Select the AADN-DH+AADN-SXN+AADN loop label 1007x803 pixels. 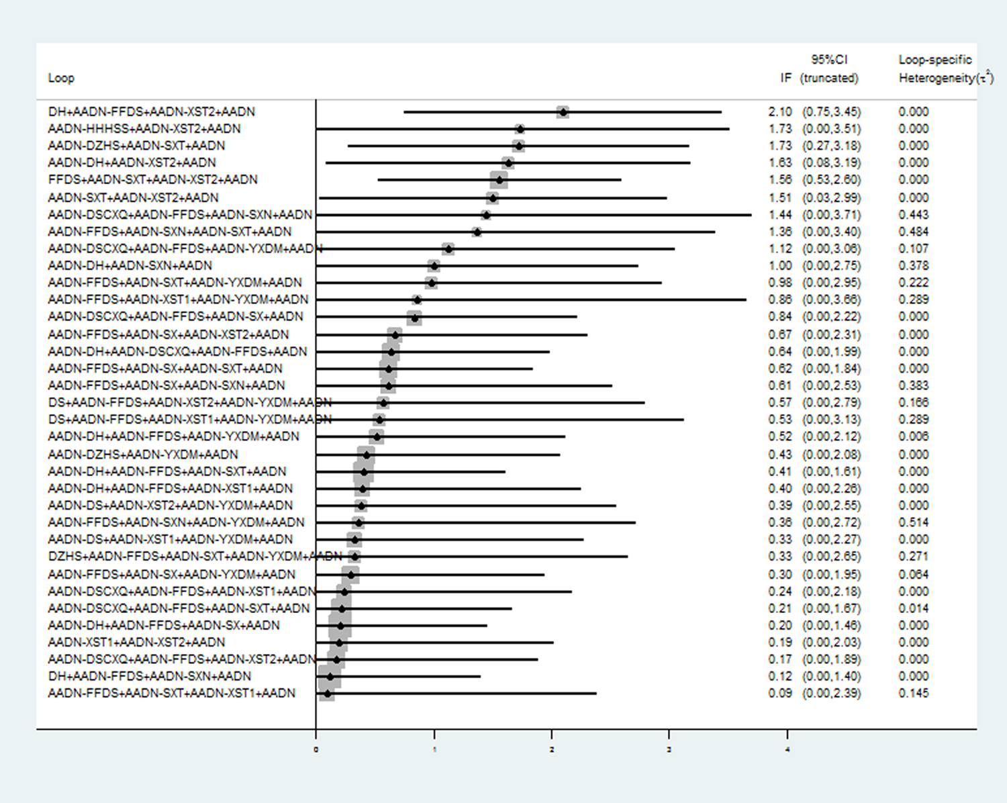(130, 265)
